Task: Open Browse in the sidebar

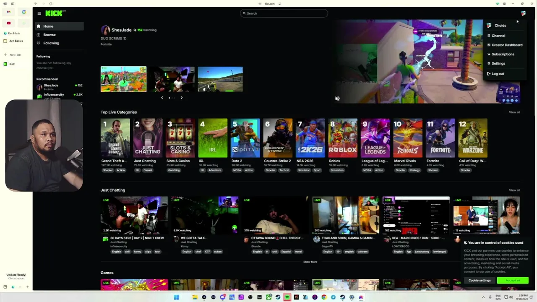Action: coord(59,34)
